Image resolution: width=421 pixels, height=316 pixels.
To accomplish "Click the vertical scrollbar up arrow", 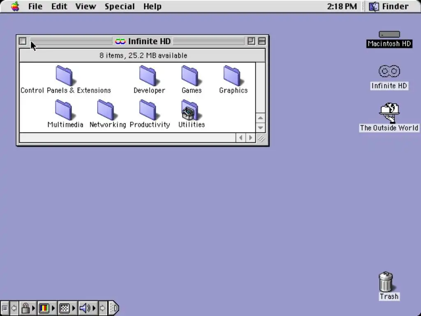I will pos(260,118).
